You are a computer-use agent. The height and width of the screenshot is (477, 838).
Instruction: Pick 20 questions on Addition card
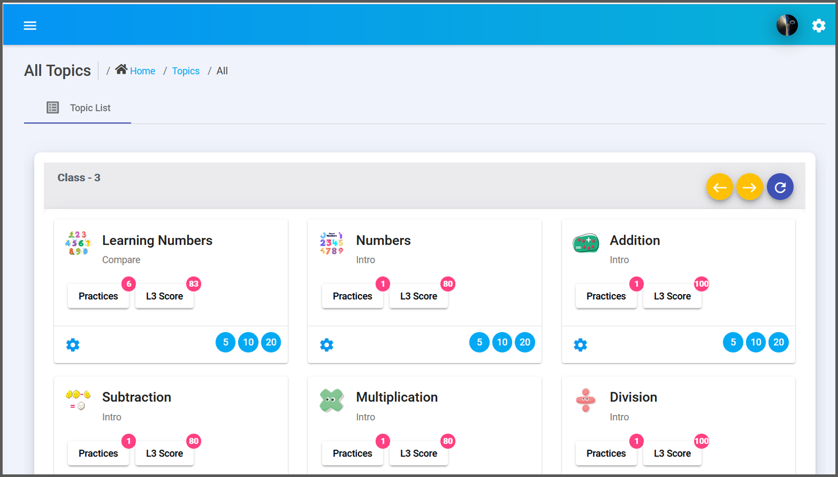[778, 343]
